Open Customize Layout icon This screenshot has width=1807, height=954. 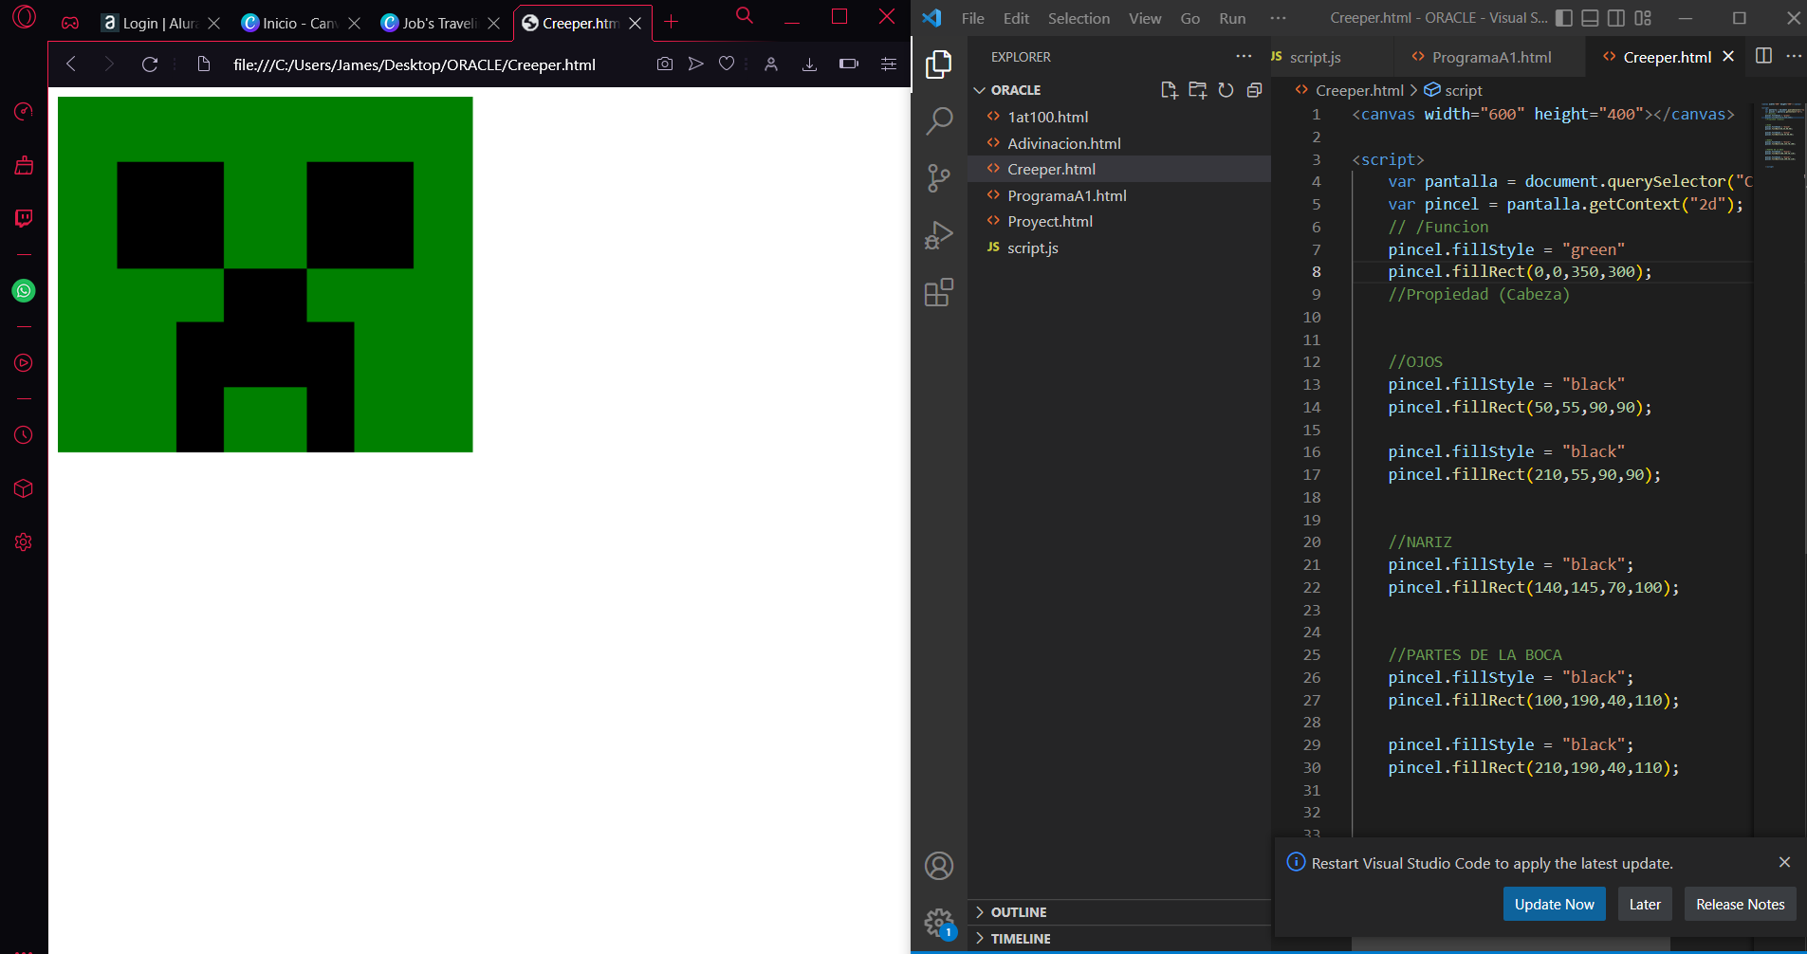point(1643,18)
